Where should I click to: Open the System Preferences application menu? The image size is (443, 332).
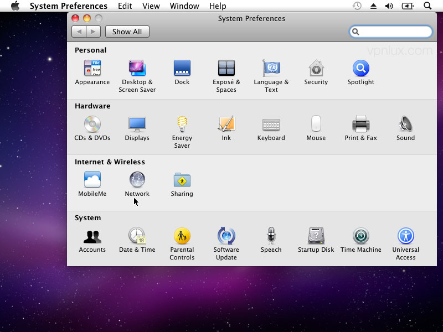[69, 6]
